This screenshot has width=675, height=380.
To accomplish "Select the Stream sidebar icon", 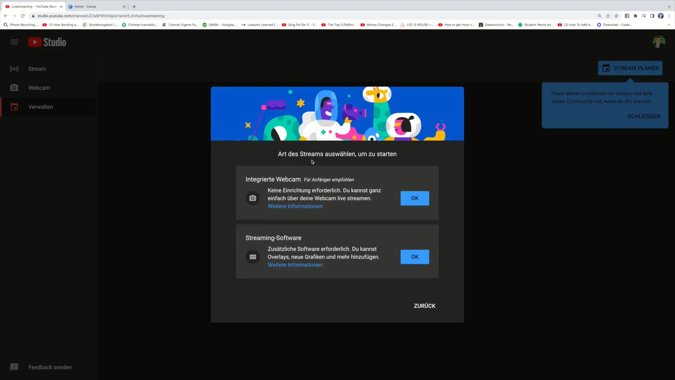I will pyautogui.click(x=14, y=69).
